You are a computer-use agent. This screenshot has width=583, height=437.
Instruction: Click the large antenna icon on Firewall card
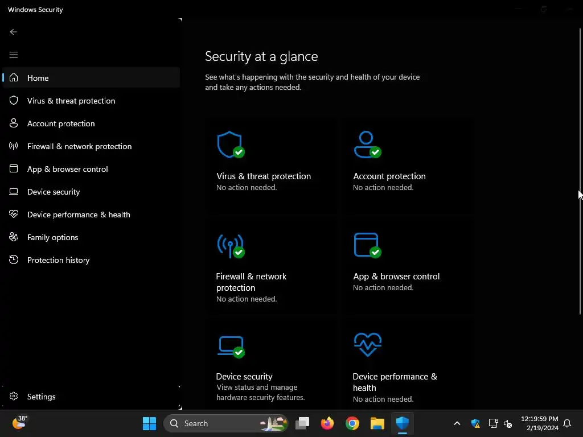(x=231, y=246)
